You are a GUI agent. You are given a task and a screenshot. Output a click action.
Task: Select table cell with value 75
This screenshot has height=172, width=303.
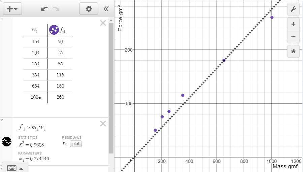click(x=60, y=53)
